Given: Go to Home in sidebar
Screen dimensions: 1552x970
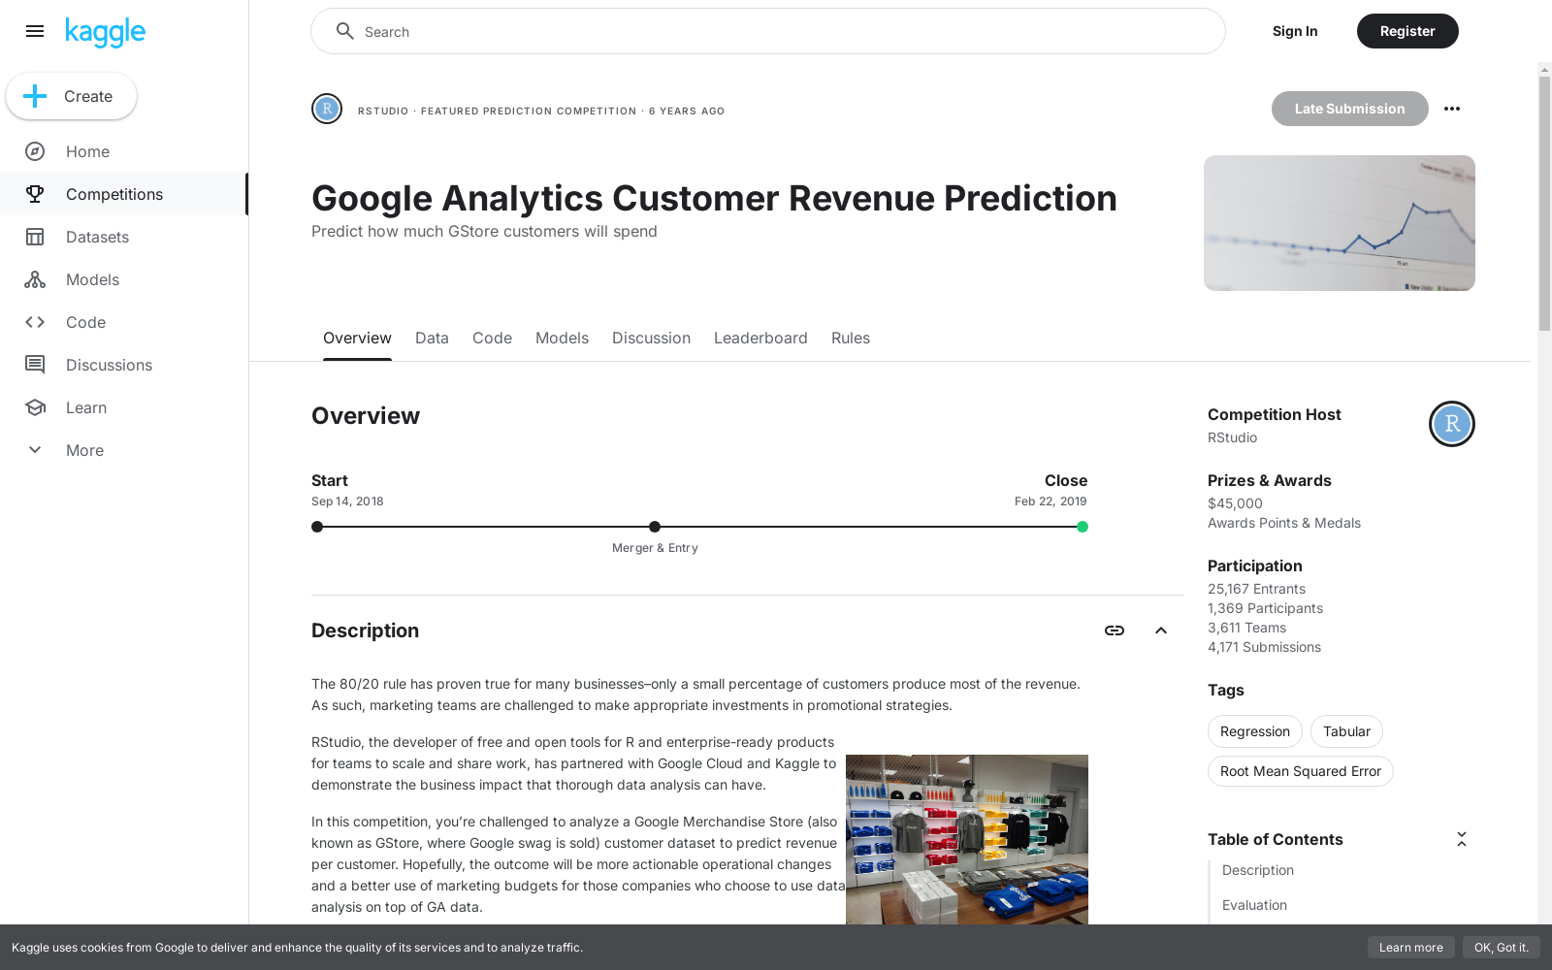Looking at the screenshot, I should pos(124,151).
